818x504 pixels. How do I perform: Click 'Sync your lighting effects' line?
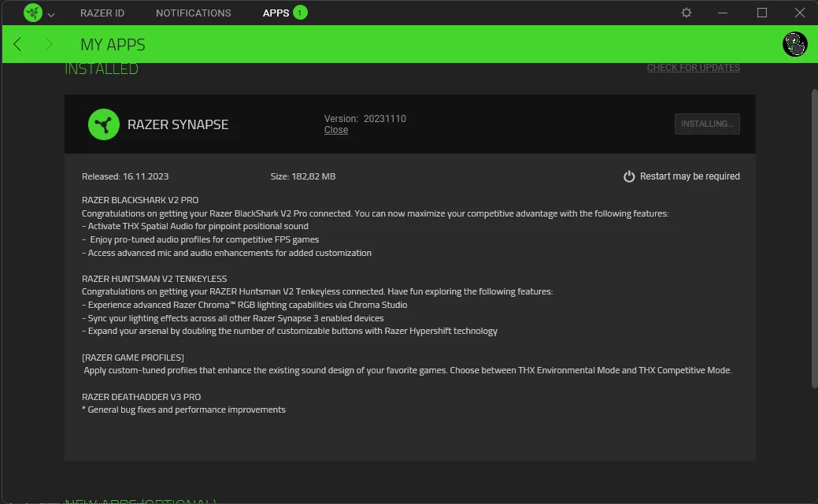point(233,317)
